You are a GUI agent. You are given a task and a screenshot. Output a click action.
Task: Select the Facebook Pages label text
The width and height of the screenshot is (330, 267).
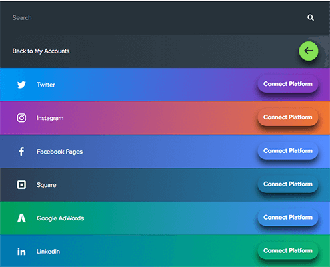pos(59,152)
